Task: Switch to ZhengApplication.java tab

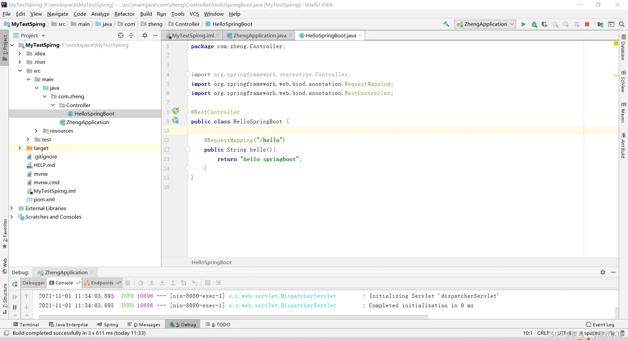Action: 260,35
